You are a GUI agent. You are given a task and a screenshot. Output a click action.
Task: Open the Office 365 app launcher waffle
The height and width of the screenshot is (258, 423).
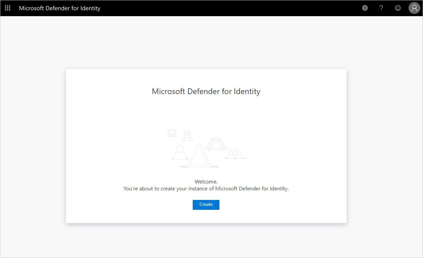coord(7,8)
